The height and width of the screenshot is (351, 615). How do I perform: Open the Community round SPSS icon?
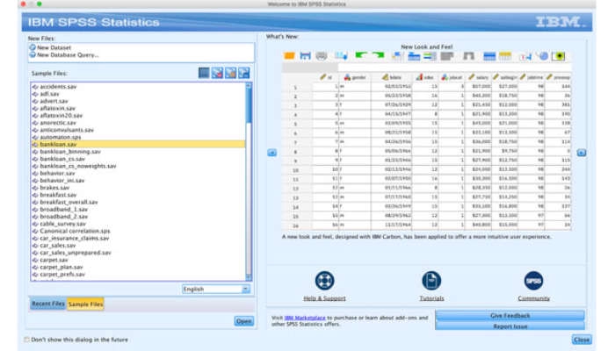[x=534, y=281]
